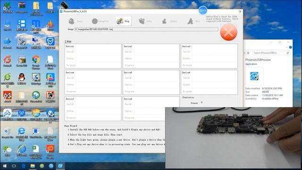The image size is (302, 170).
Task: Click the large red X status button
Action: point(228,32)
